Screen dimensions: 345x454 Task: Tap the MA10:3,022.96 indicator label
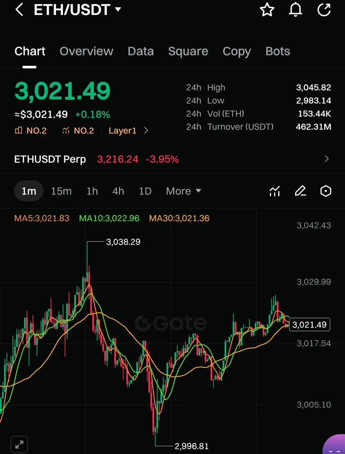pos(109,218)
